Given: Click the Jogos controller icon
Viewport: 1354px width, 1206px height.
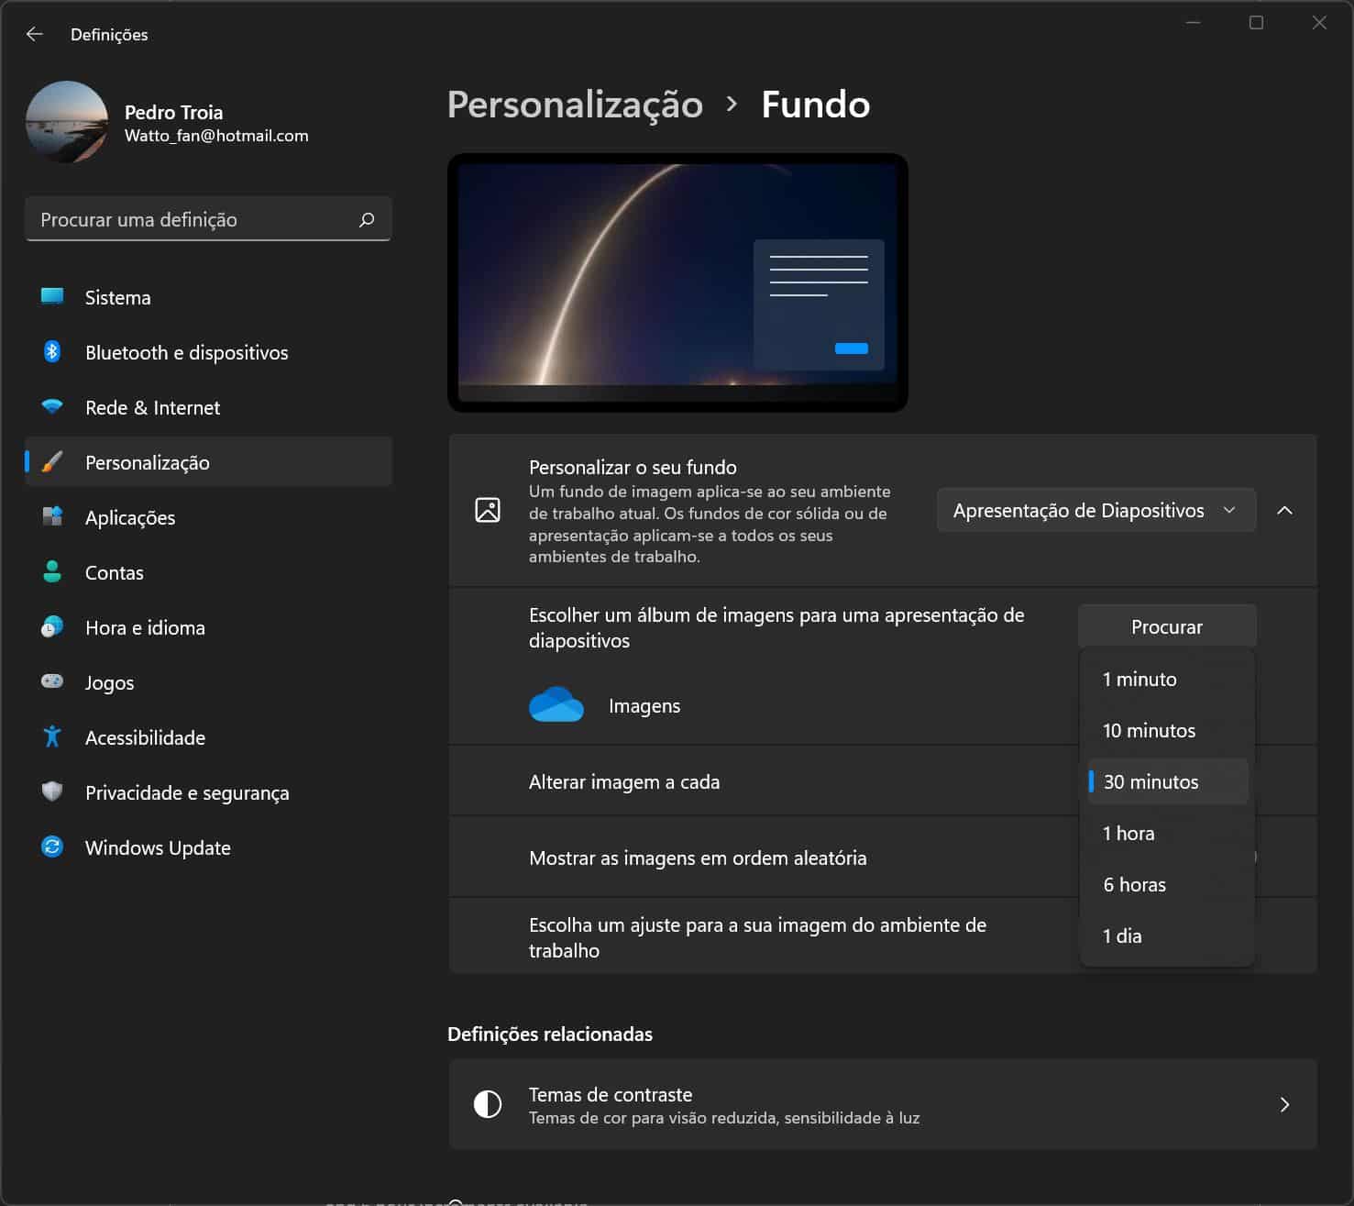Looking at the screenshot, I should (52, 681).
